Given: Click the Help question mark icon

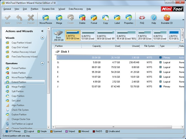Looking at the screenshot, I should 154,19.
